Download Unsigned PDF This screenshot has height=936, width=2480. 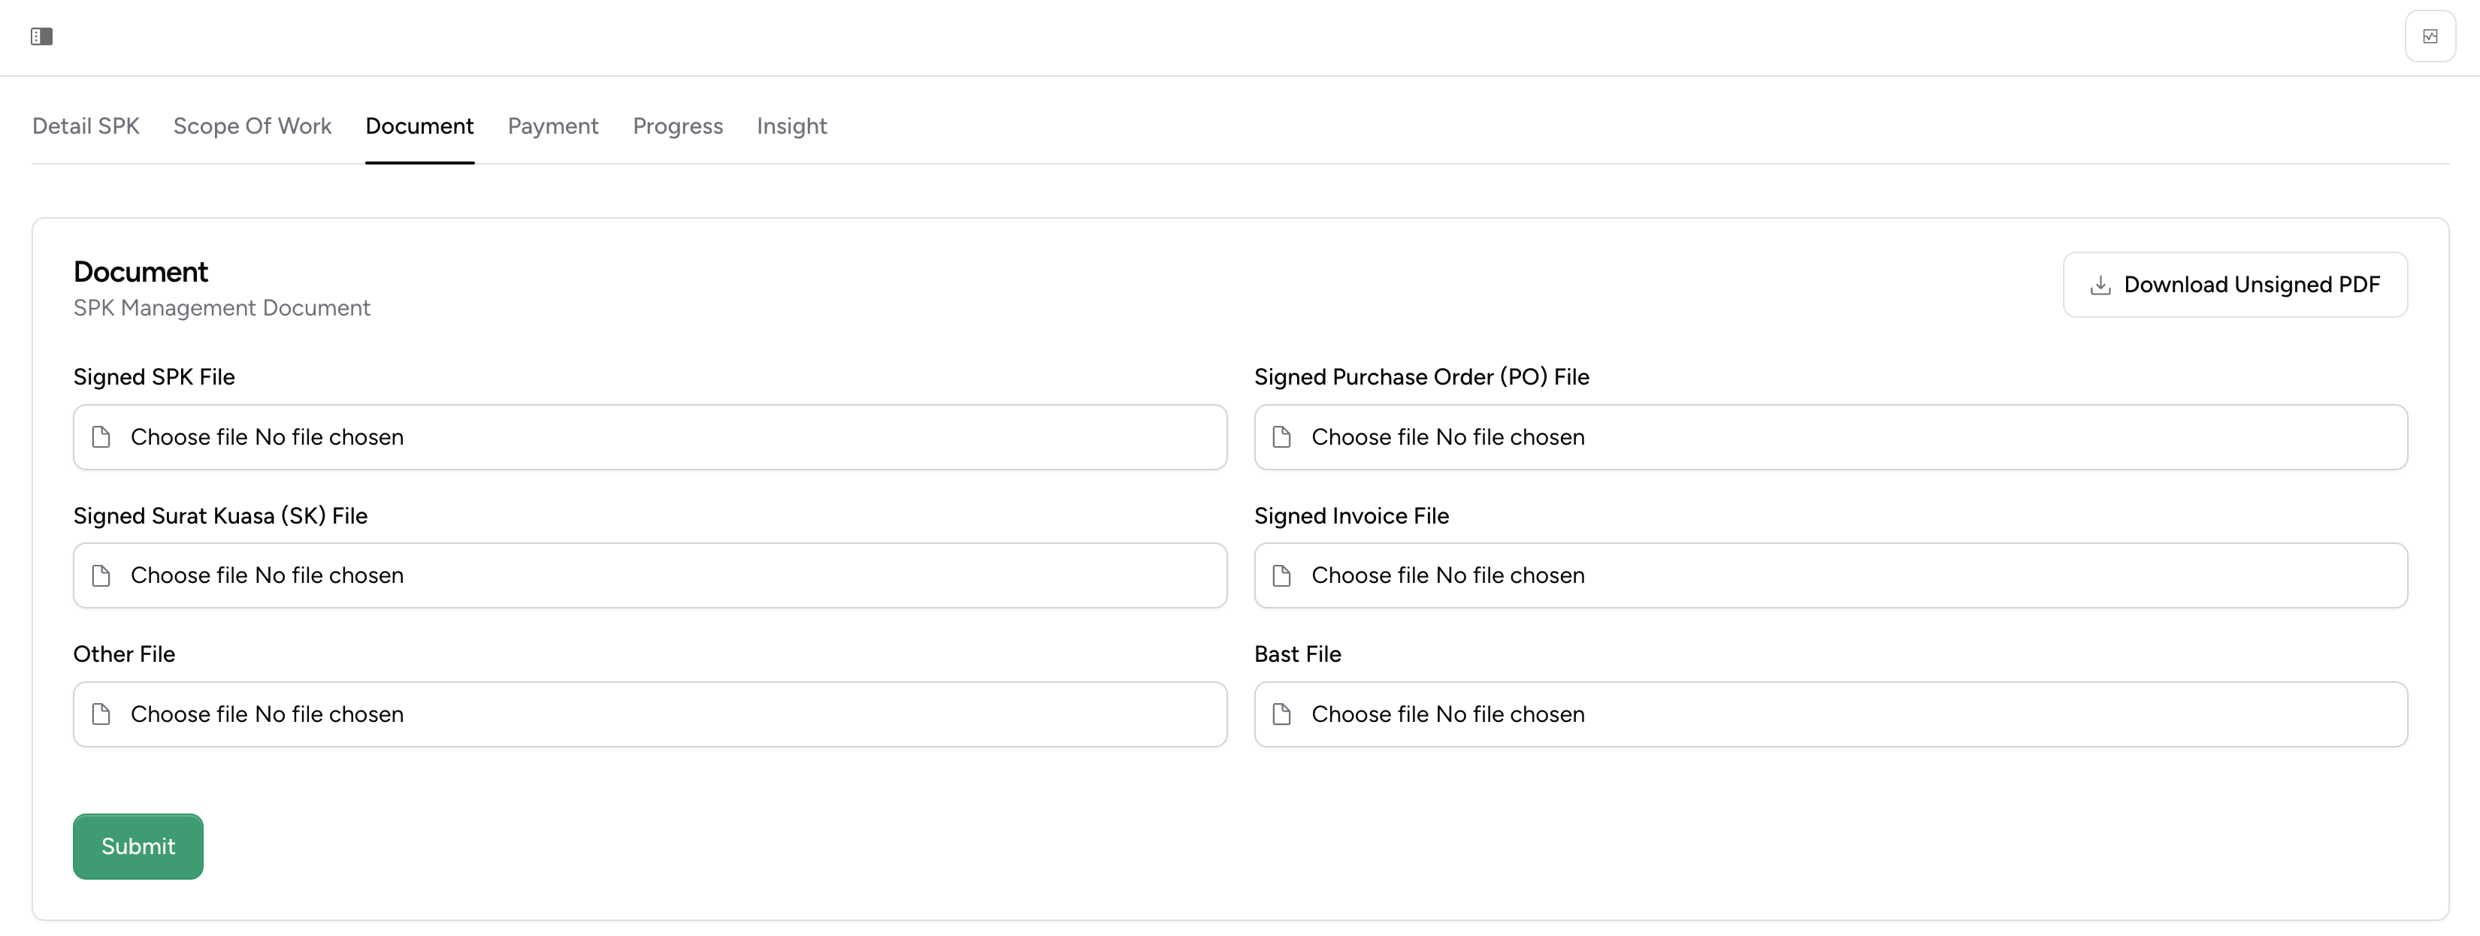[x=2234, y=285]
